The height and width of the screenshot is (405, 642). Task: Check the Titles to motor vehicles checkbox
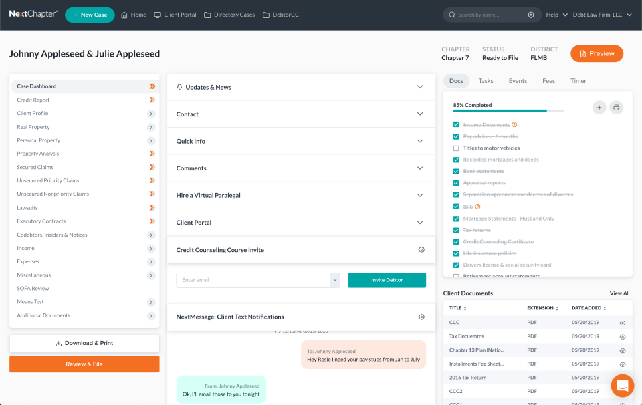tap(456, 148)
